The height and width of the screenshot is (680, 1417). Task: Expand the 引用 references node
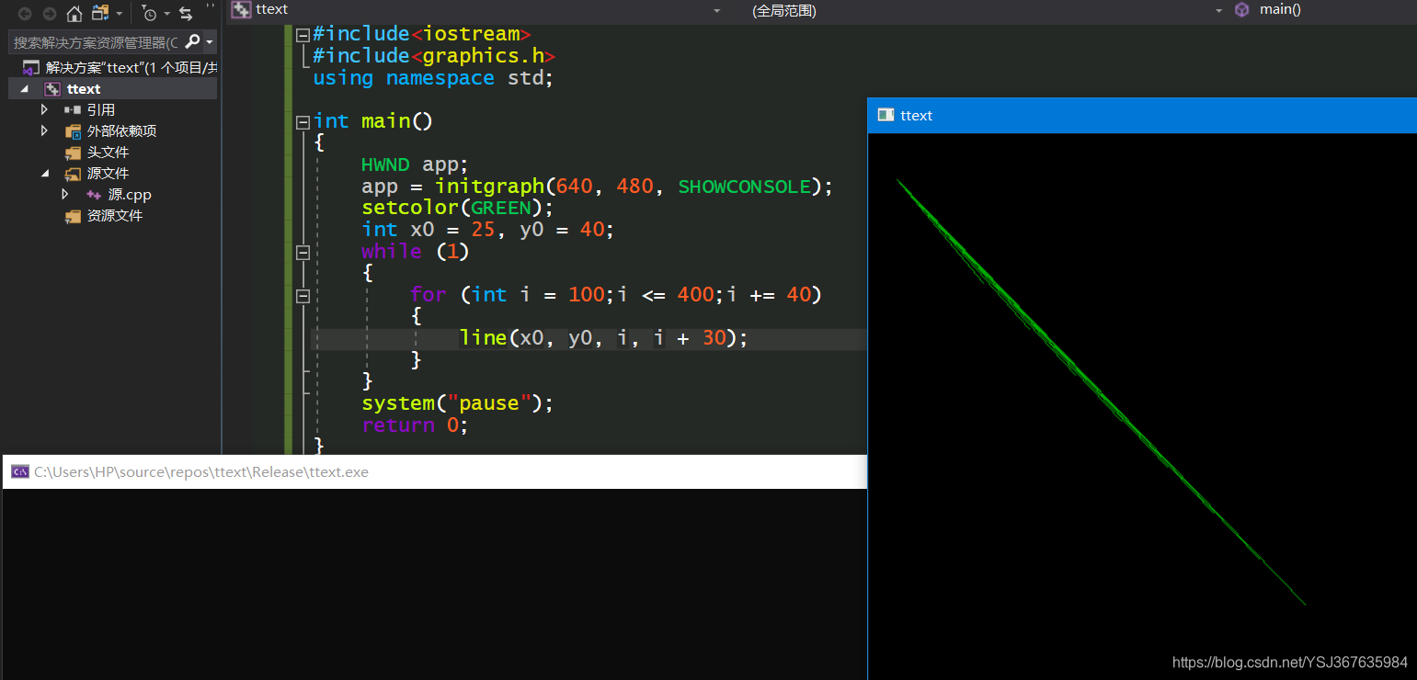point(44,109)
